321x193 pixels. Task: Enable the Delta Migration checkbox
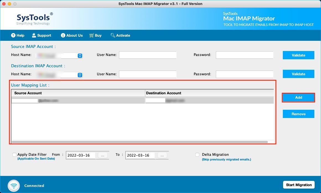(x=197, y=155)
